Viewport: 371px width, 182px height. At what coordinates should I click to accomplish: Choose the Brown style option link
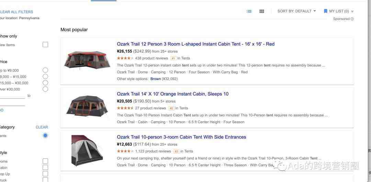(156, 79)
